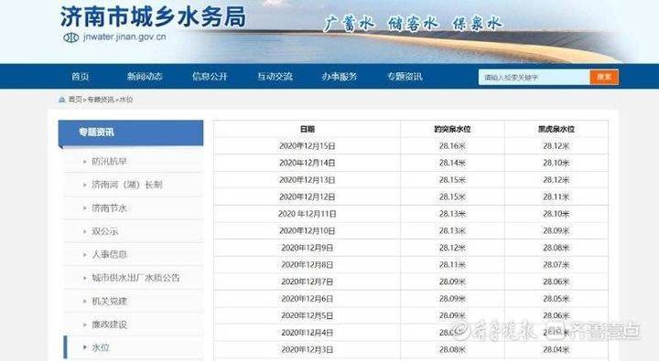This screenshot has width=659, height=361.
Task: Select date cell 2020年12月6日
Action: tap(308, 299)
